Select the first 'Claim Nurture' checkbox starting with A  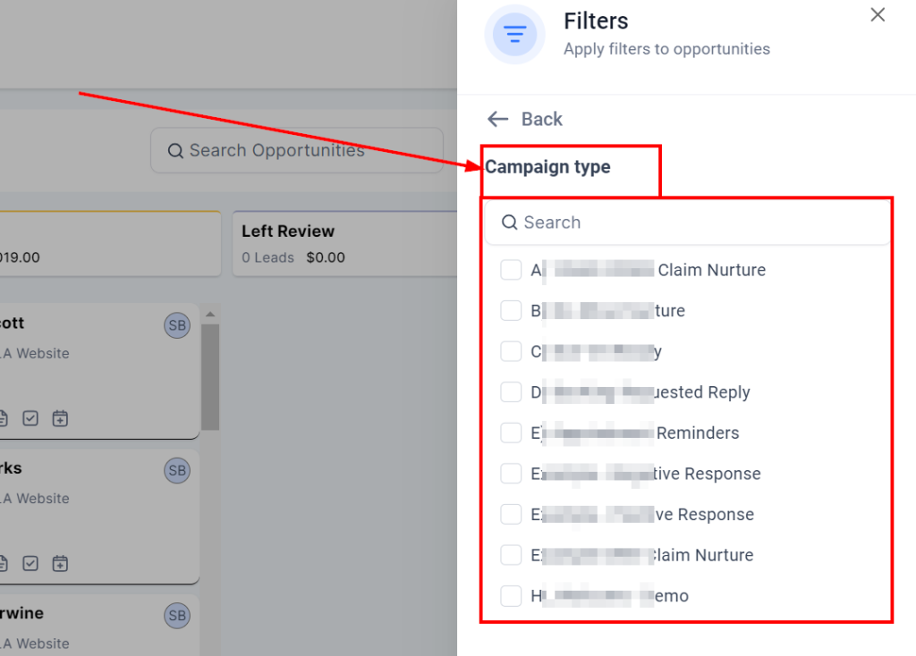tap(511, 270)
